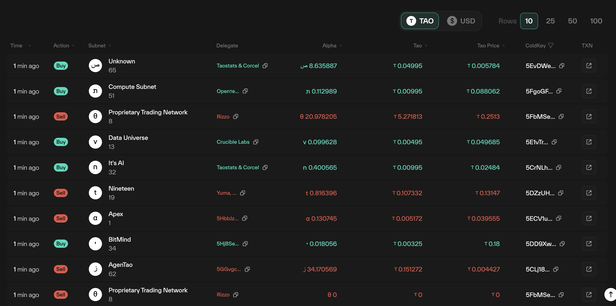Open transaction link for It's AI row
Viewport: 616px width, 306px height.
[589, 167]
